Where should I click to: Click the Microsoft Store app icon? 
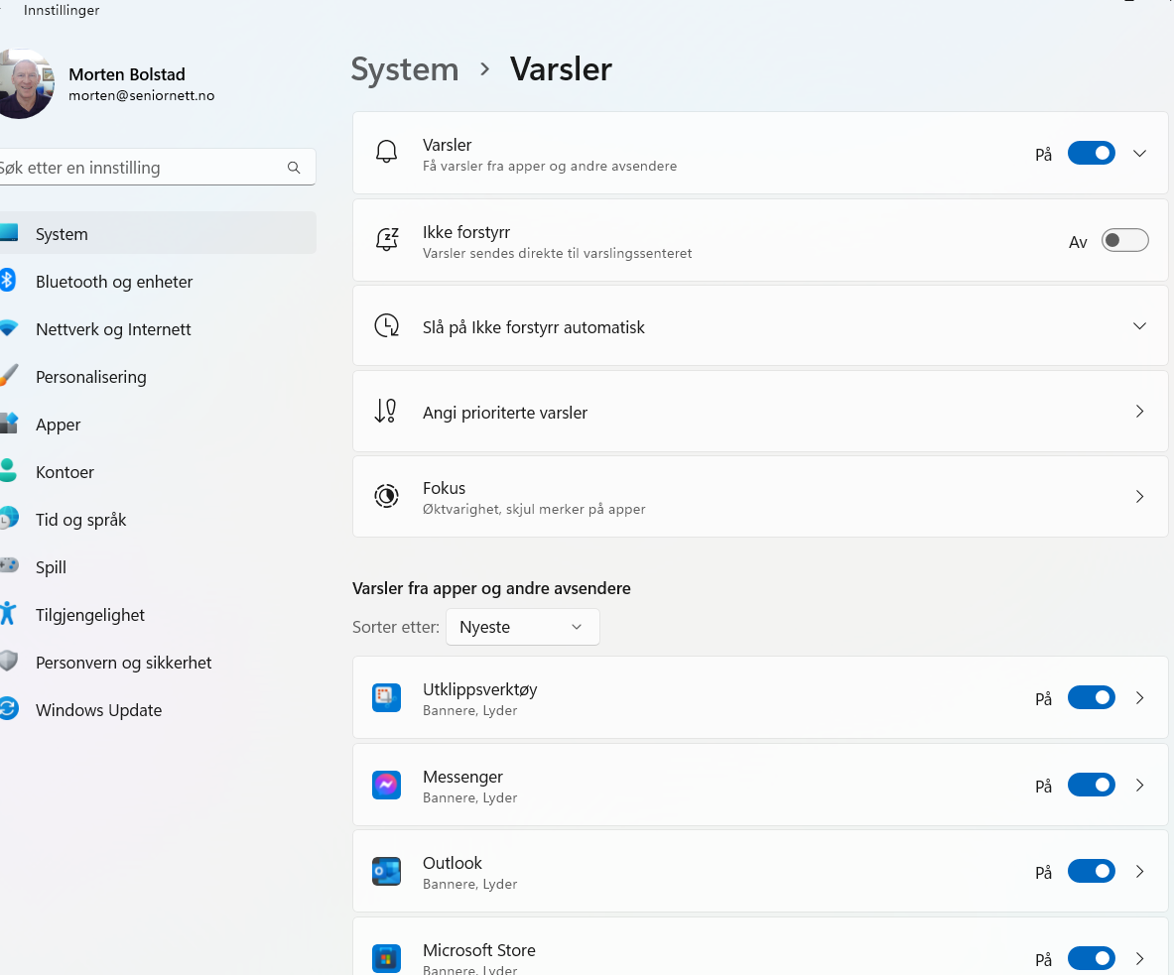[386, 958]
